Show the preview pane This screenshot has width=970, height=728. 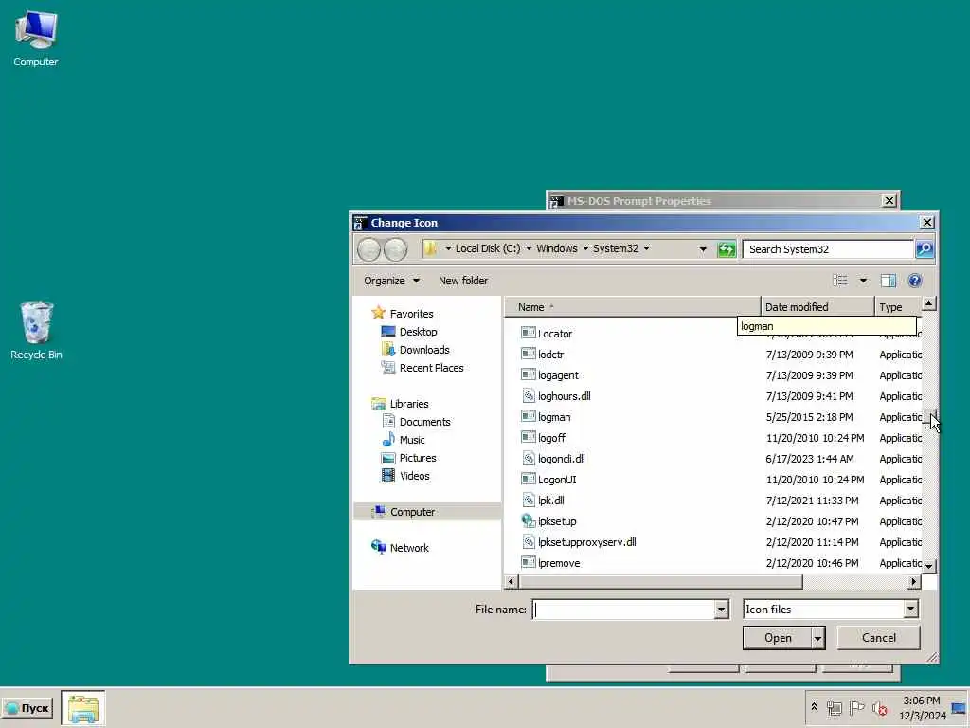point(889,281)
